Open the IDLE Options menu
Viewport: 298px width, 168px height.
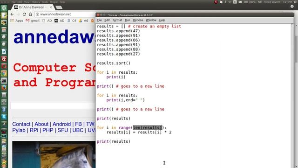point(138,20)
